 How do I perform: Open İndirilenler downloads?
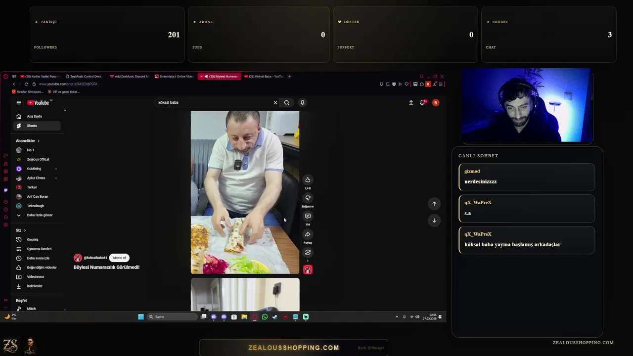[x=37, y=286]
